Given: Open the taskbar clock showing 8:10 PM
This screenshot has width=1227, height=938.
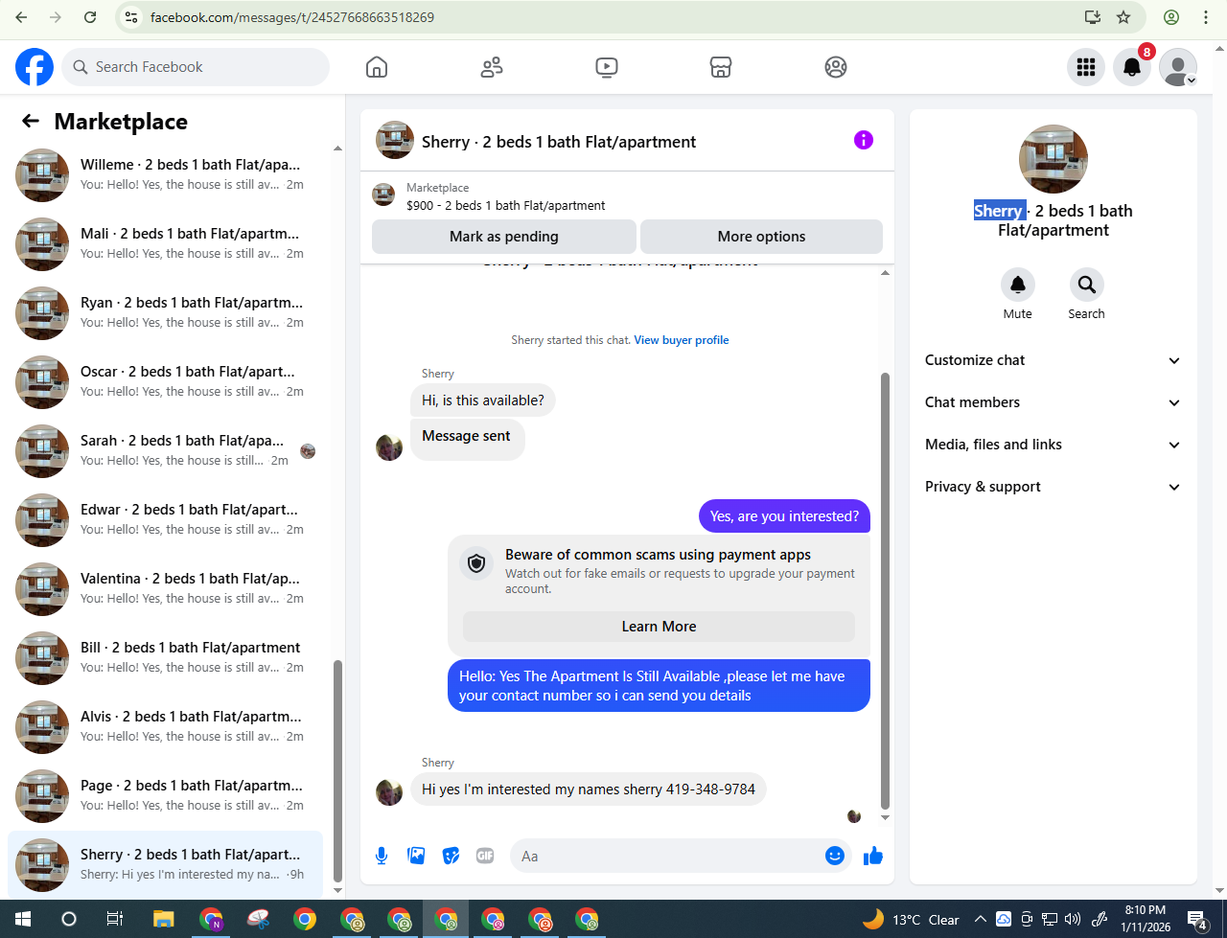Looking at the screenshot, I should pyautogui.click(x=1145, y=919).
